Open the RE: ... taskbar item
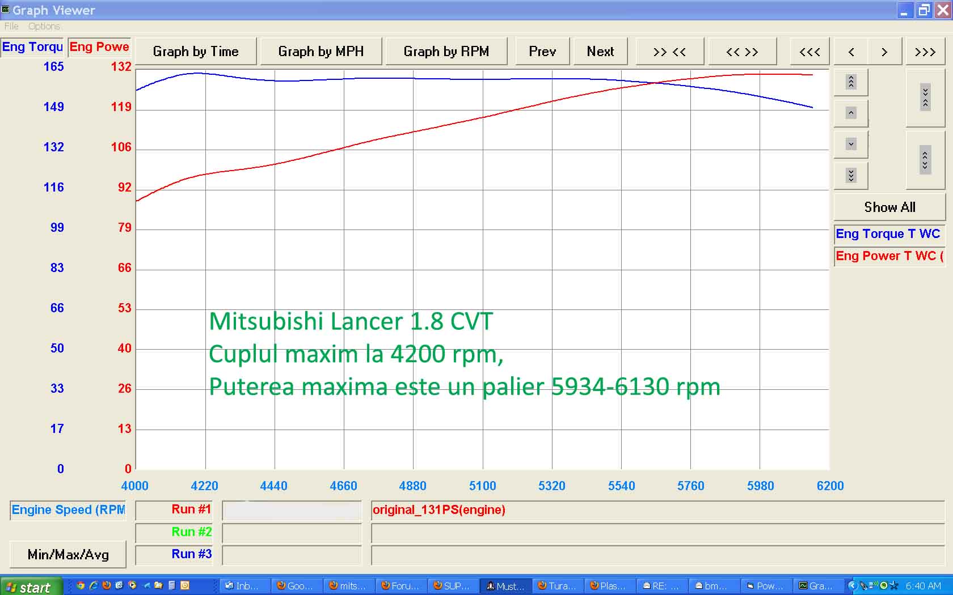The width and height of the screenshot is (953, 595). [664, 586]
